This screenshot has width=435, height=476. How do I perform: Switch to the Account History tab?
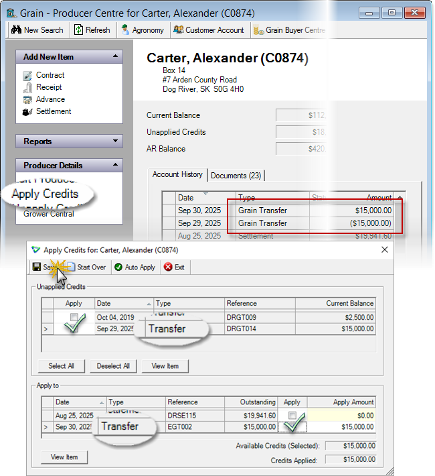click(x=177, y=174)
